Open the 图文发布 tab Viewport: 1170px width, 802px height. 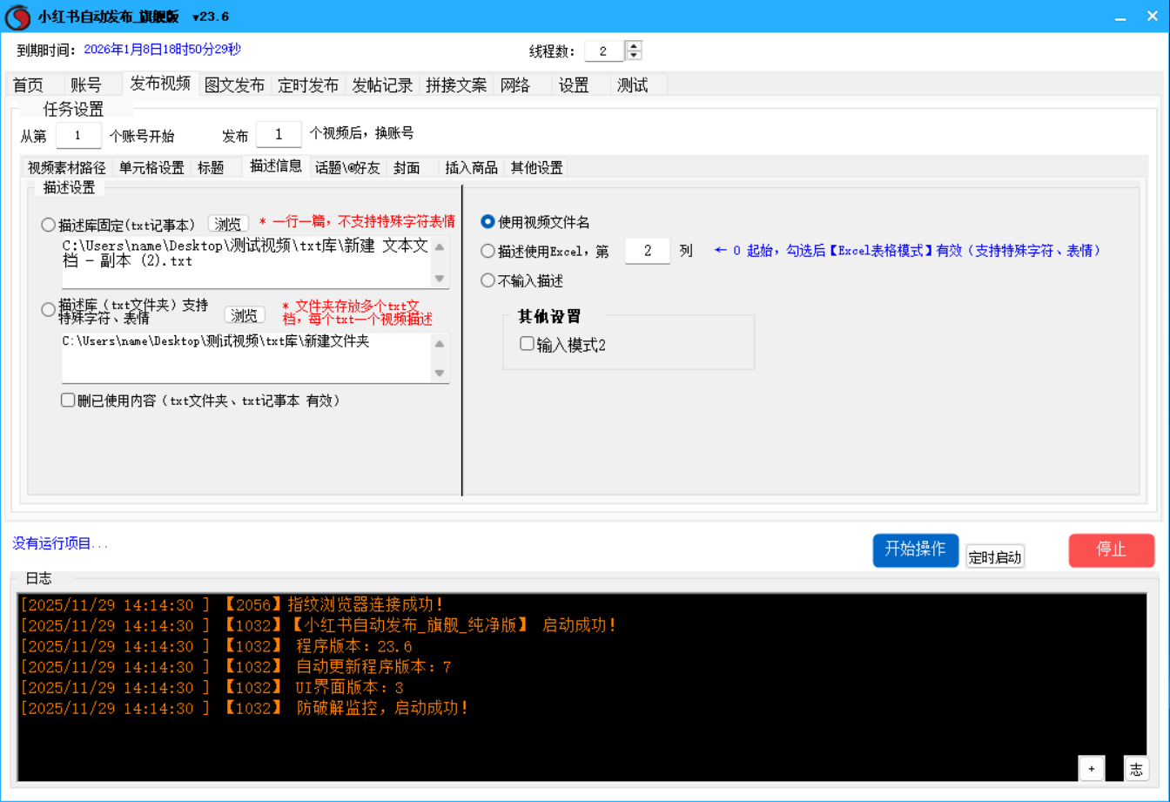tap(234, 85)
